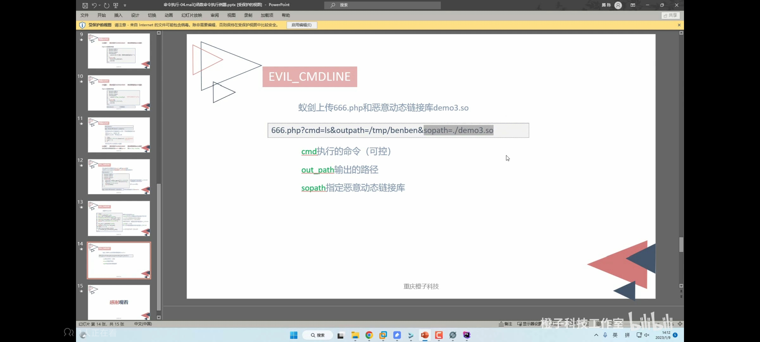The image size is (760, 342).
Task: Switch to the 插入 (Insert) ribbon tab
Action: pos(118,15)
